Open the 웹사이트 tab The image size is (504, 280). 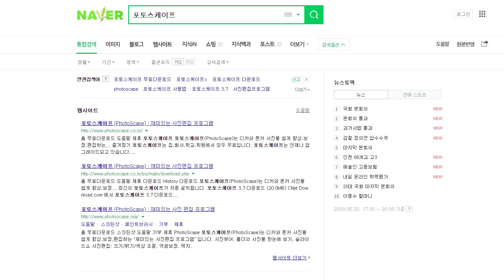[x=162, y=44]
